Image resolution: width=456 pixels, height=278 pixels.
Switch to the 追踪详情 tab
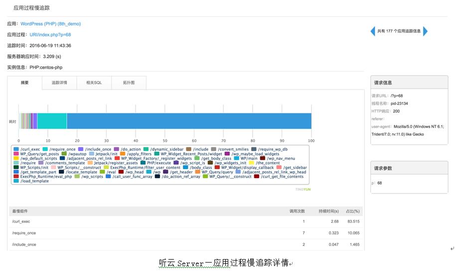point(59,83)
